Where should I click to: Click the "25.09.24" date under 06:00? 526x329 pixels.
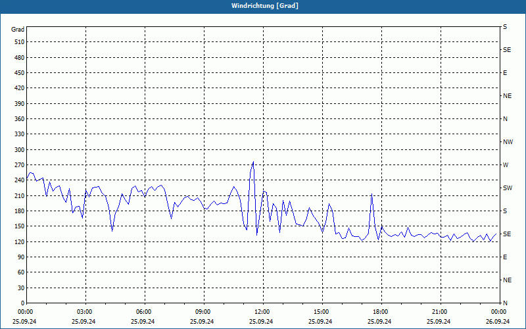143,321
